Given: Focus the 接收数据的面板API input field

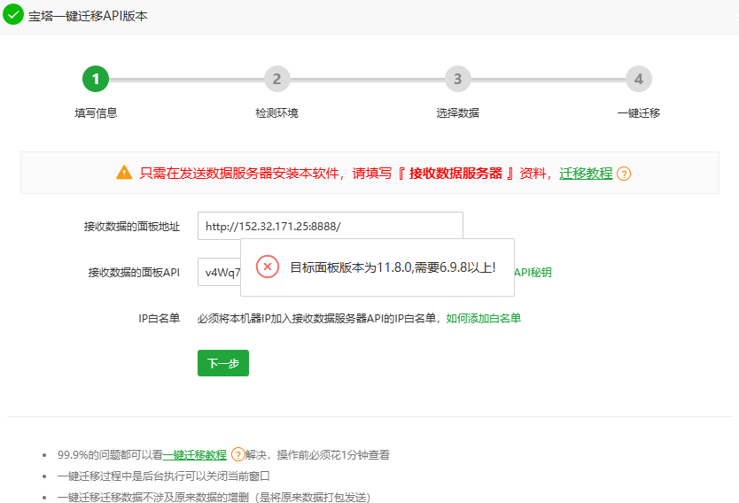Looking at the screenshot, I should click(219, 272).
